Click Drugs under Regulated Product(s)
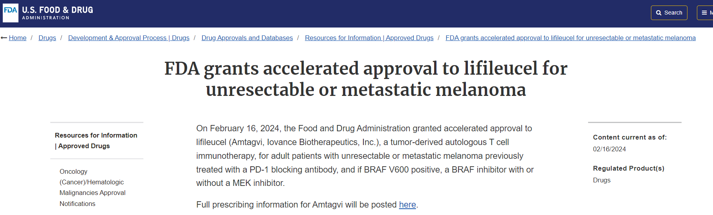Viewport: 713px width, 215px height. (601, 180)
